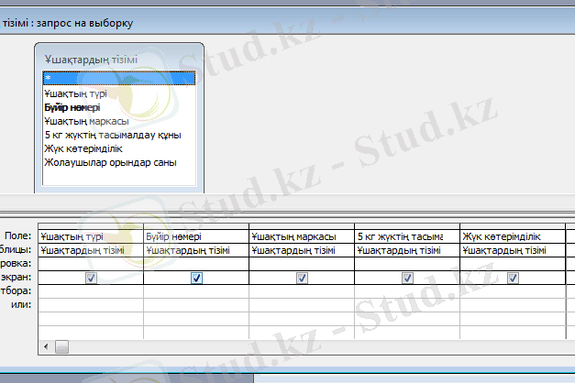Viewport: 575px width, 383px height.
Task: Click the 'Бүйір нөмері' field cell in grid
Action: pos(196,236)
